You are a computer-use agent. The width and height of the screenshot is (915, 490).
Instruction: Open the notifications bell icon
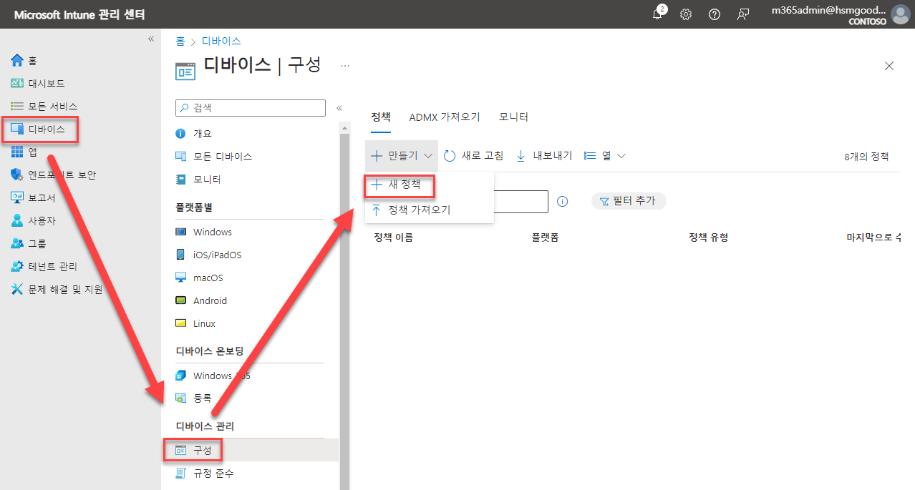pos(657,14)
